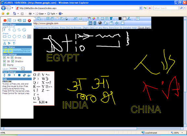
Task: Select the triangle shape
Action: 29,36
